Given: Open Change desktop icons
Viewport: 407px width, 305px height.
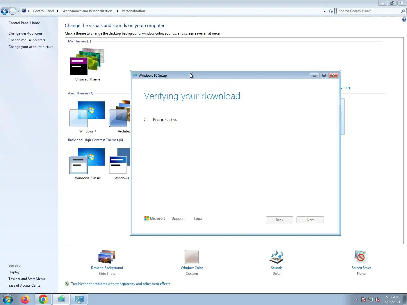Looking at the screenshot, I should pos(25,33).
